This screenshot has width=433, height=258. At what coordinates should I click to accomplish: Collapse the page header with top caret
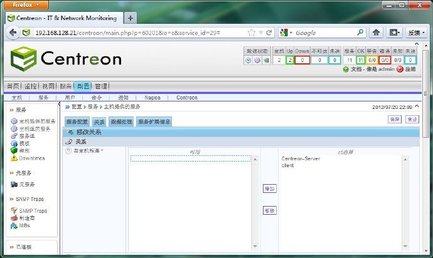417,44
